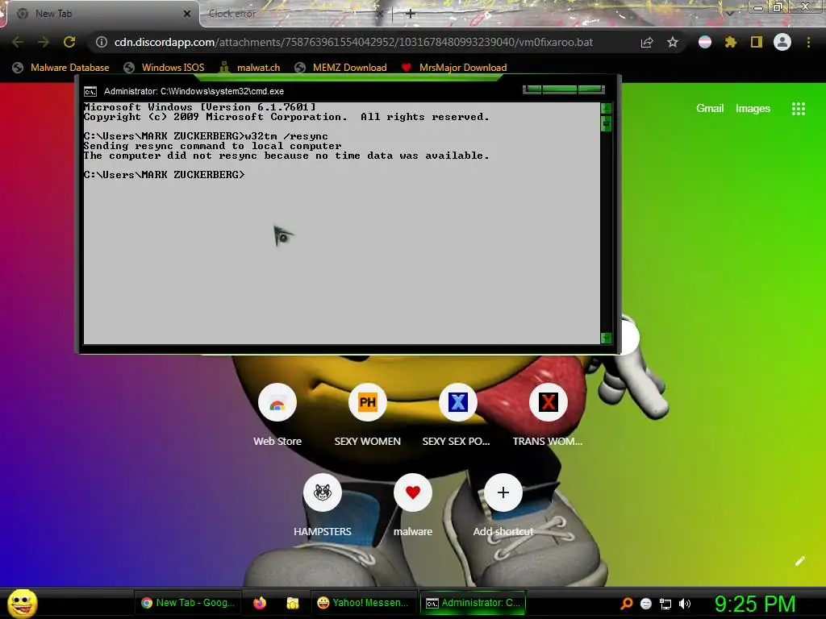This screenshot has height=619, width=826.
Task: Open the MEMZ Download bookmark
Action: click(x=341, y=68)
